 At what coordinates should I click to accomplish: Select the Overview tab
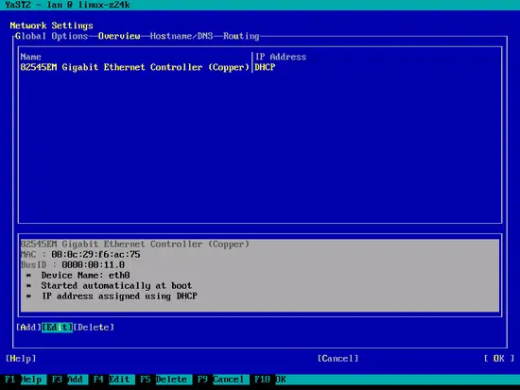coord(119,36)
